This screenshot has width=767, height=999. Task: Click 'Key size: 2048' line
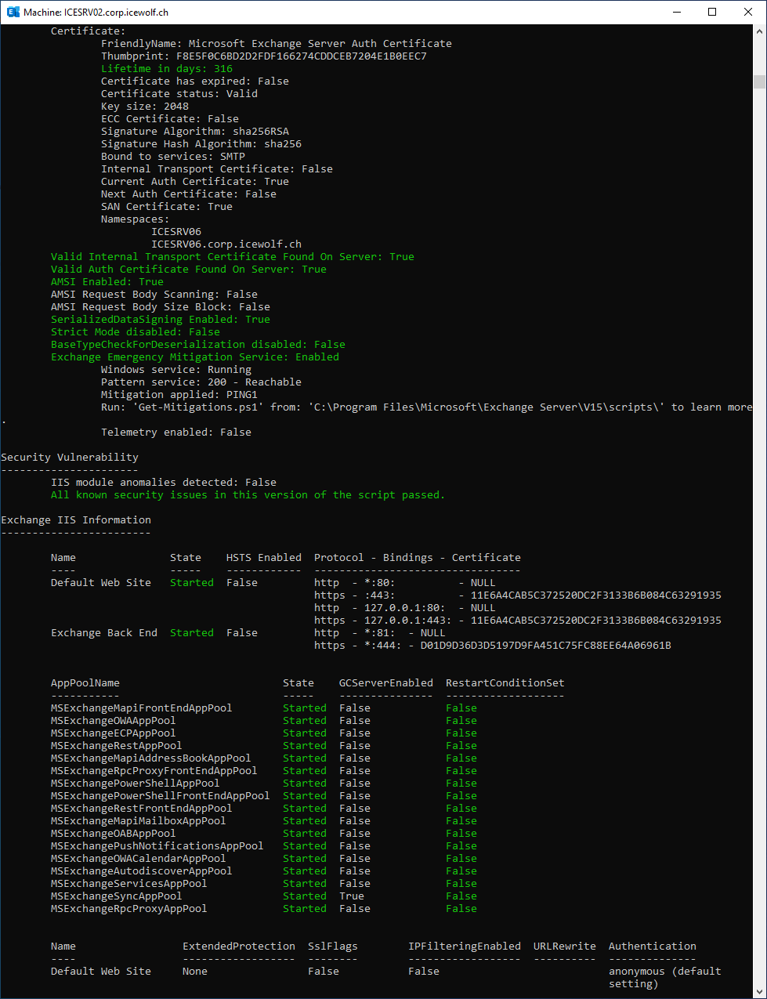[x=145, y=107]
